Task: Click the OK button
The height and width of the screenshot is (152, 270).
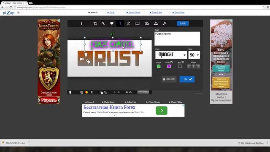Action: (187, 79)
